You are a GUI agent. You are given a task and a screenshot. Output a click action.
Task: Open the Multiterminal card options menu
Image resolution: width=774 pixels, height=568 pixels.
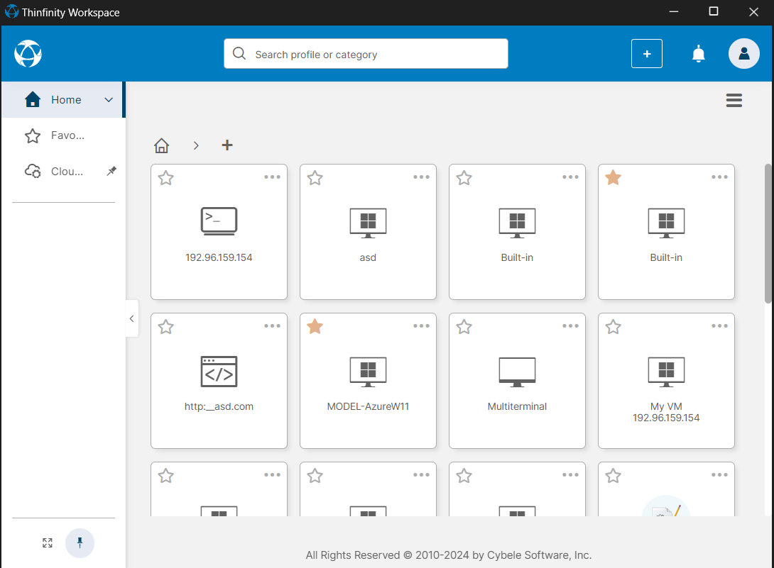coord(570,326)
